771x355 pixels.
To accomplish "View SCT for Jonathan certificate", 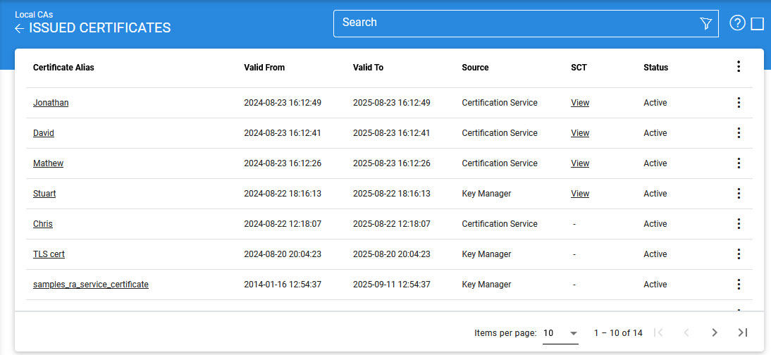I will pos(580,103).
